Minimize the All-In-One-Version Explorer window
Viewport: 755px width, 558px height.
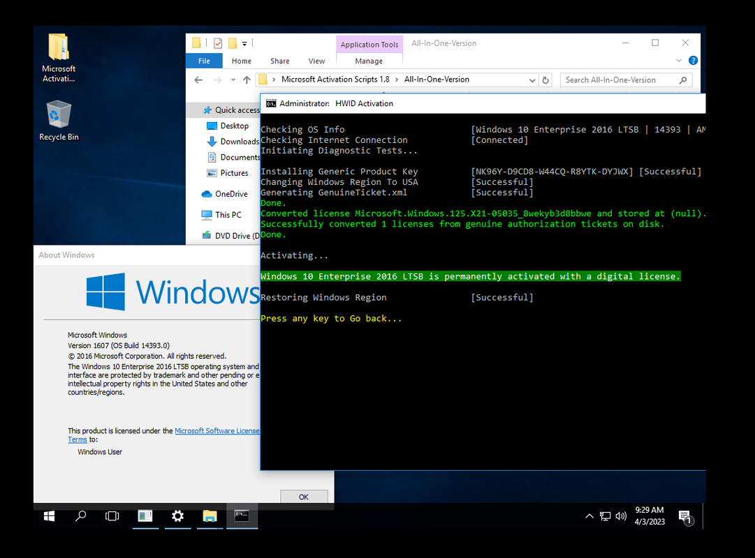coord(626,43)
